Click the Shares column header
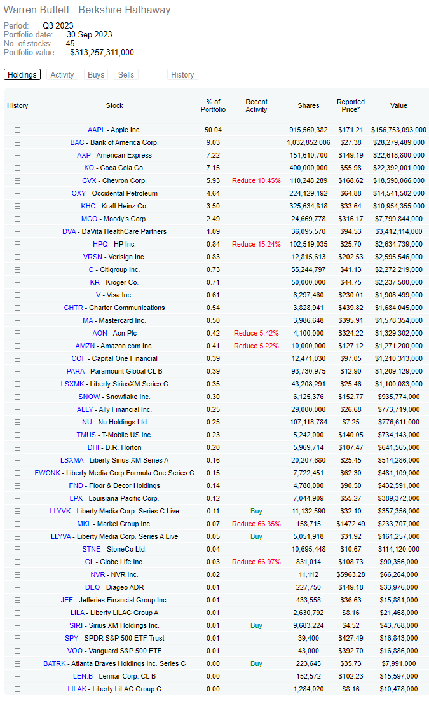This screenshot has width=429, height=706. tap(308, 106)
